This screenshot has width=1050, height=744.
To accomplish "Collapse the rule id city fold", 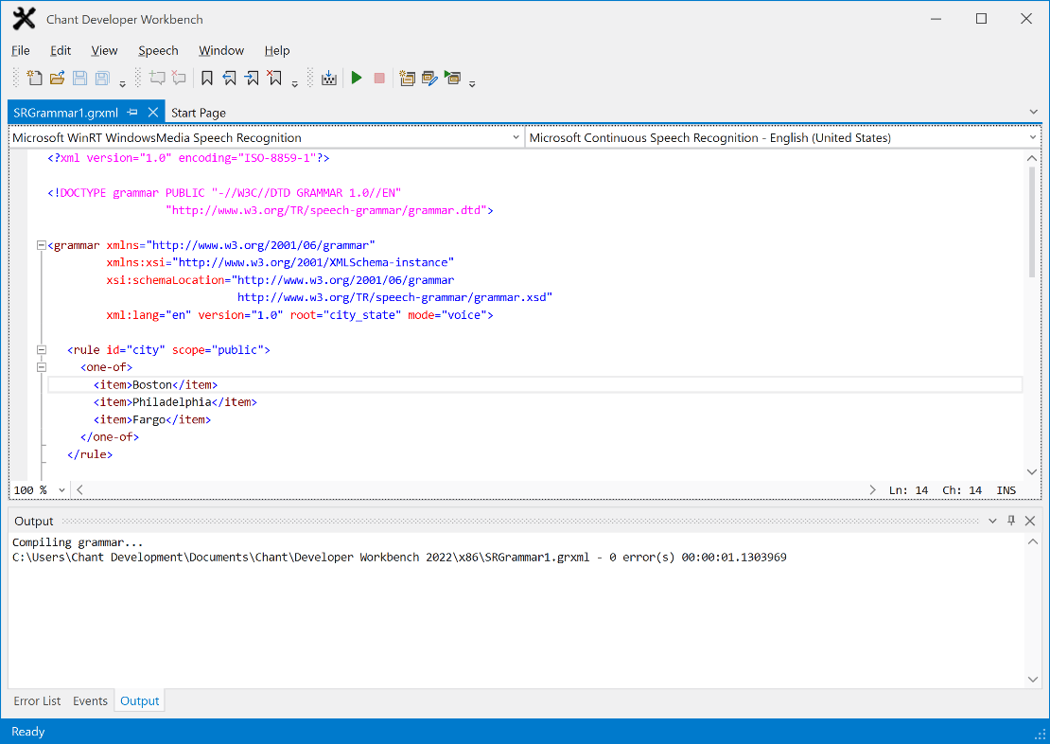I will click(42, 350).
